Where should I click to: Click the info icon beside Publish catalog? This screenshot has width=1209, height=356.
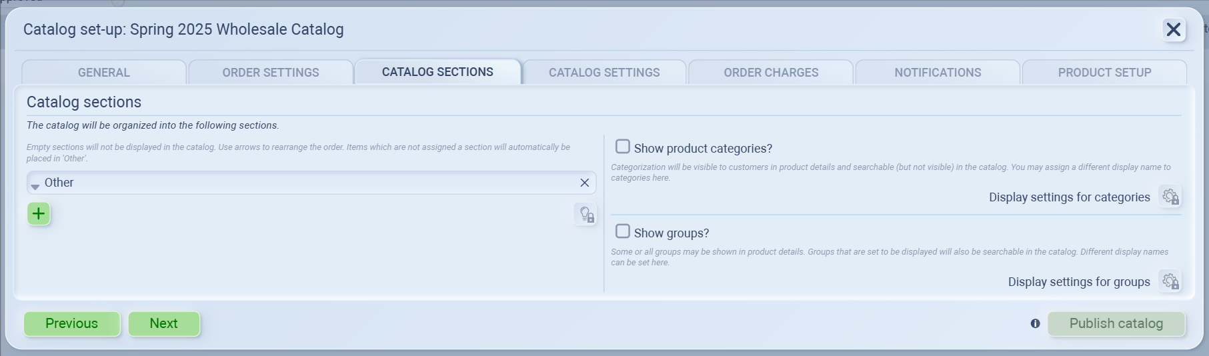[x=1035, y=323]
